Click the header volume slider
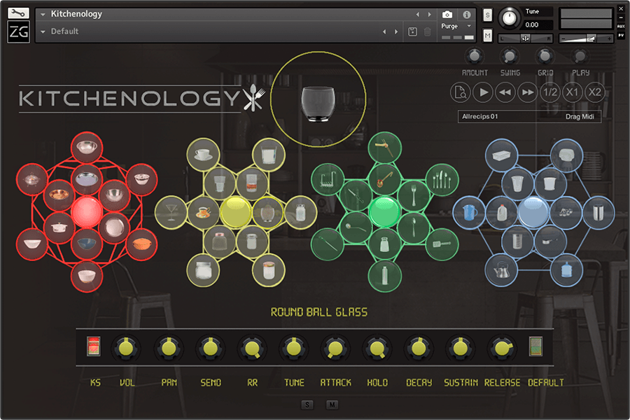The width and height of the screenshot is (630, 420). [x=586, y=38]
